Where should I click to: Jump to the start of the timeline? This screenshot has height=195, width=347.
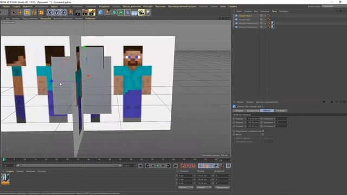140,166
